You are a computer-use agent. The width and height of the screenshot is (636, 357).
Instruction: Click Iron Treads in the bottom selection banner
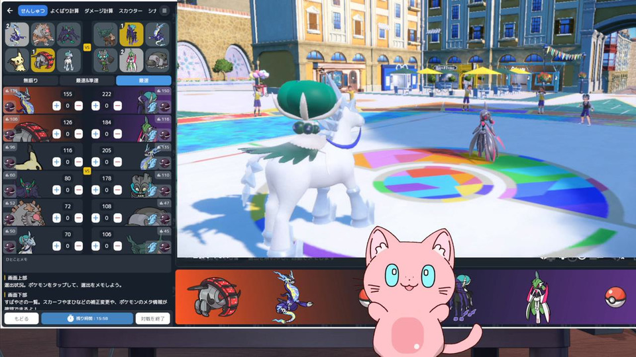click(x=214, y=296)
